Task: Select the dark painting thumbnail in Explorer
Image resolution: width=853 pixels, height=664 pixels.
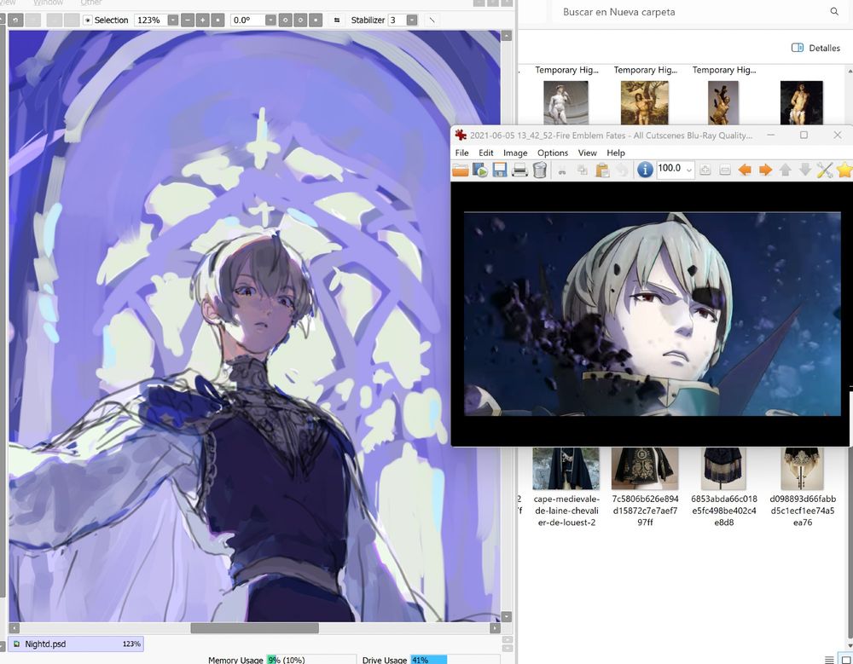Action: coord(801,103)
